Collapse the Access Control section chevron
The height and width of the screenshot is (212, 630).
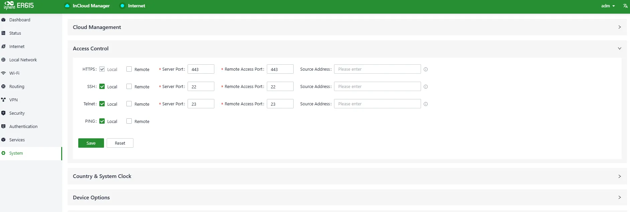click(620, 48)
